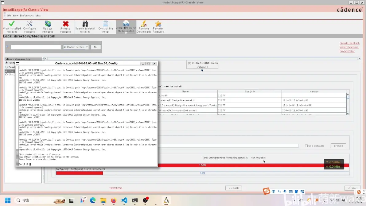
Task: Open Control file install
Action: (x=106, y=27)
